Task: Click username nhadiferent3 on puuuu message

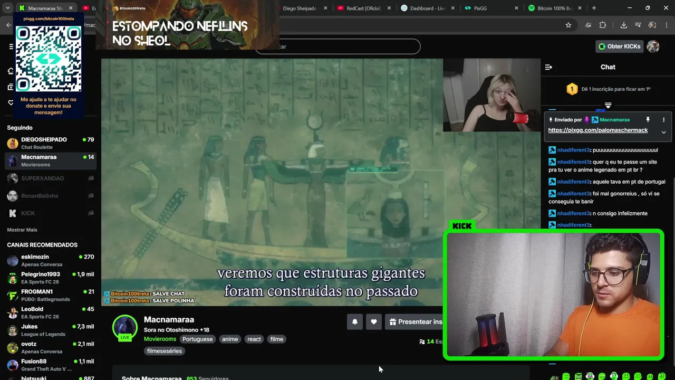Action: [573, 150]
